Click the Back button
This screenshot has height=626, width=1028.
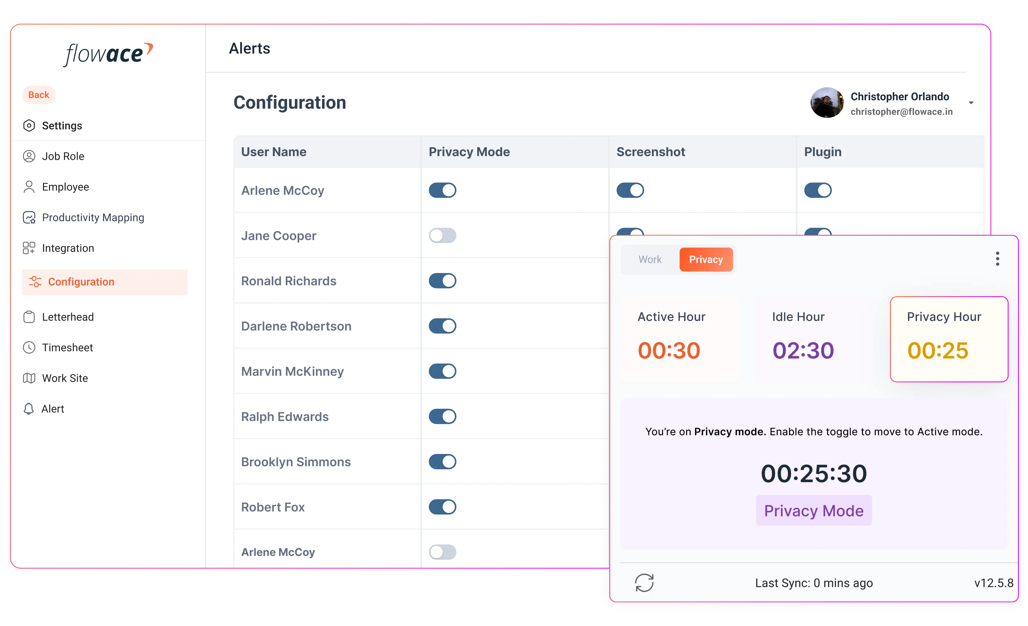click(x=39, y=95)
